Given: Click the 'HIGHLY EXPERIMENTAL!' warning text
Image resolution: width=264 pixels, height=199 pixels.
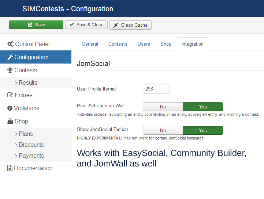Looking at the screenshot, I should click(x=100, y=138).
